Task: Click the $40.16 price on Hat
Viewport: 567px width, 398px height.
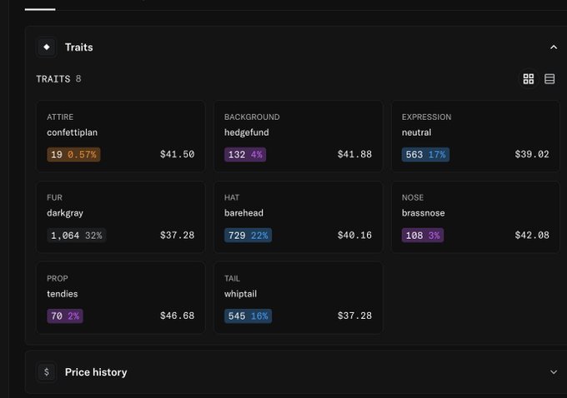Action: tap(354, 235)
